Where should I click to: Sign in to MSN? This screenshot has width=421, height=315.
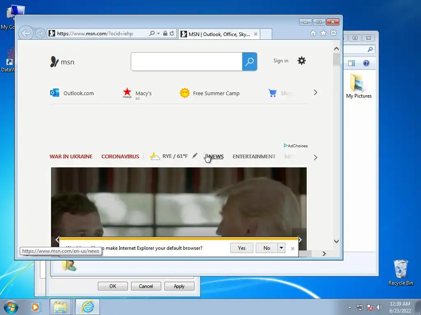click(x=281, y=61)
